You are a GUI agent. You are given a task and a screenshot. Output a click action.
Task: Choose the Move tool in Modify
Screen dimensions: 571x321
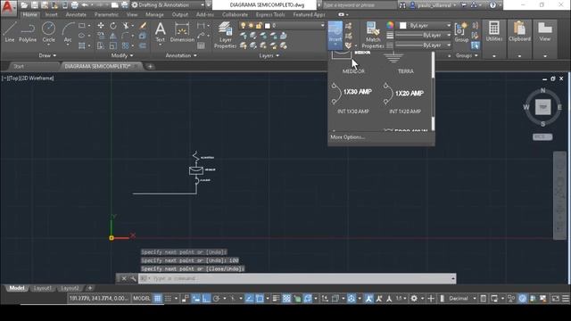click(x=101, y=26)
